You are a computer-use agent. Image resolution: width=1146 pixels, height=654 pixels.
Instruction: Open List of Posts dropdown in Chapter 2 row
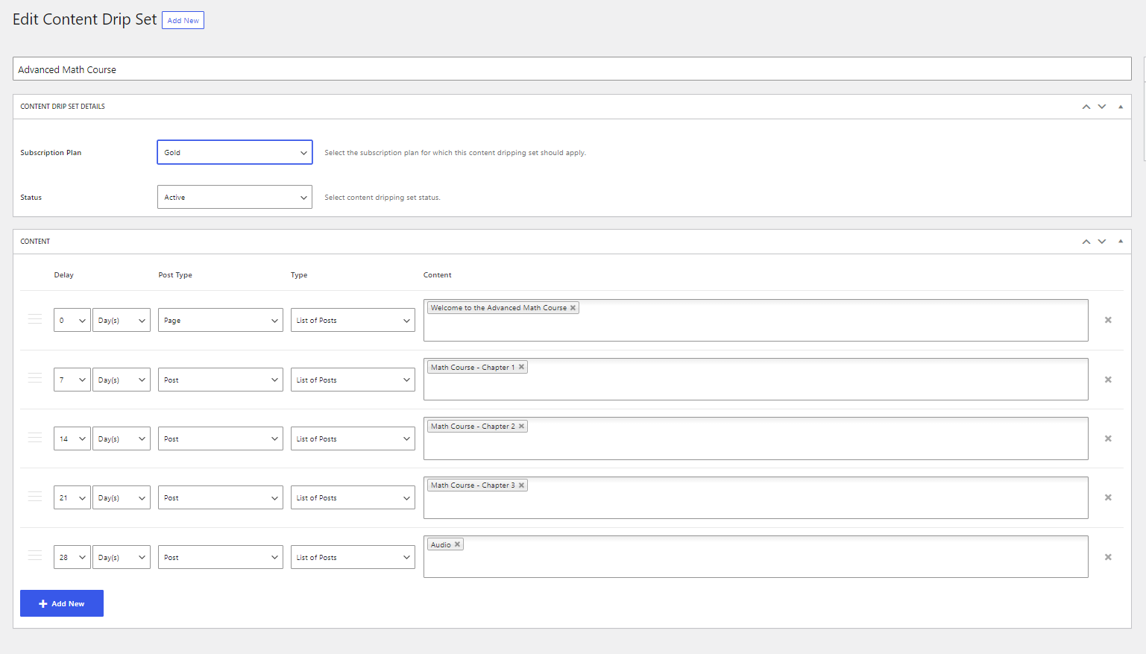[x=353, y=438]
